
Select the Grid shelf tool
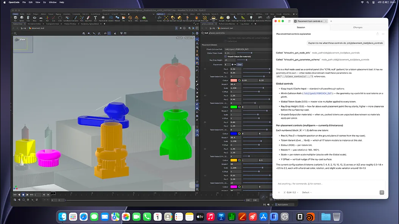pyautogui.click(x=41, y=19)
